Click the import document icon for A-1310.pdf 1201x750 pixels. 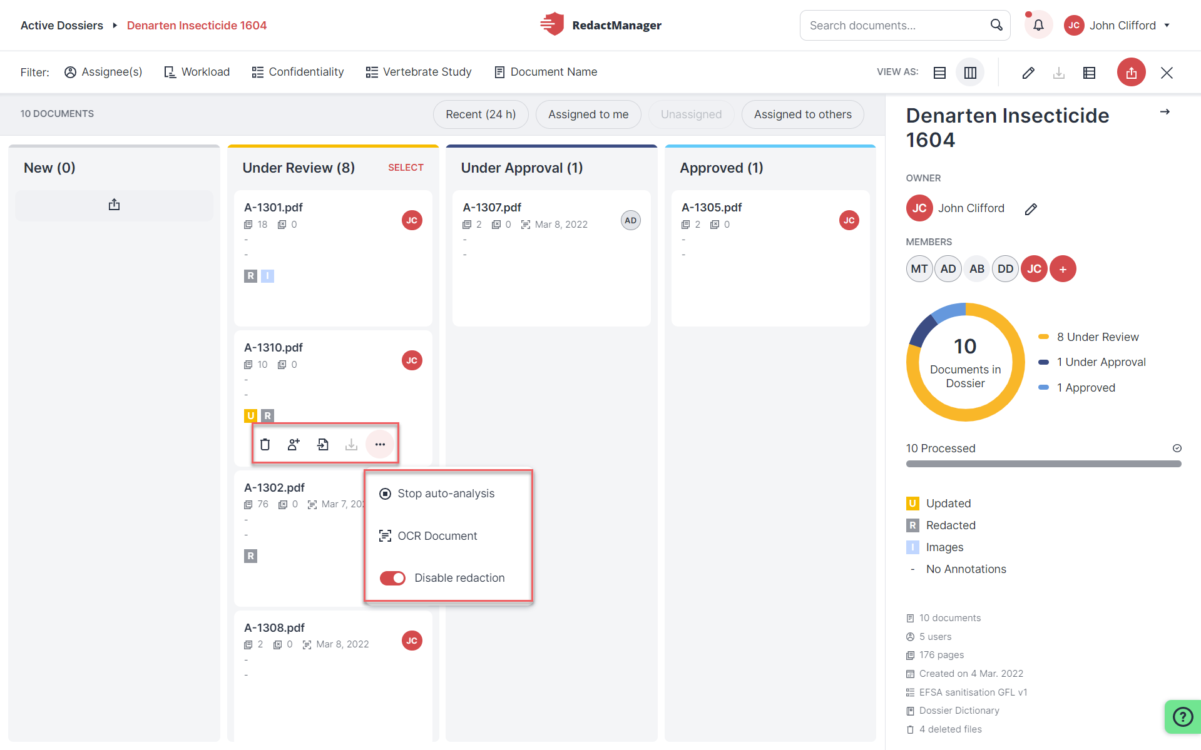(x=323, y=444)
